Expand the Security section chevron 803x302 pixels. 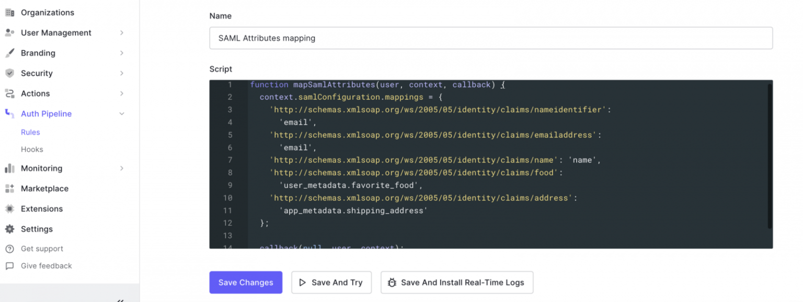tap(122, 73)
